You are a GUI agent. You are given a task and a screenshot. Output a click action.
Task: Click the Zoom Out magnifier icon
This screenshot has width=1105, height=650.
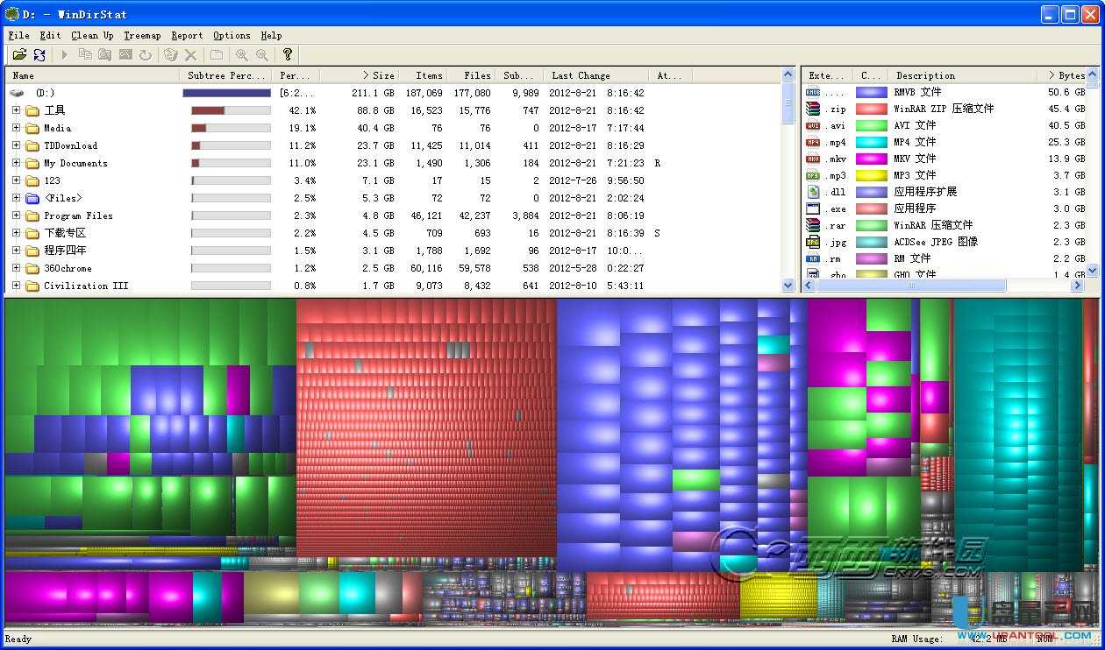pyautogui.click(x=262, y=54)
